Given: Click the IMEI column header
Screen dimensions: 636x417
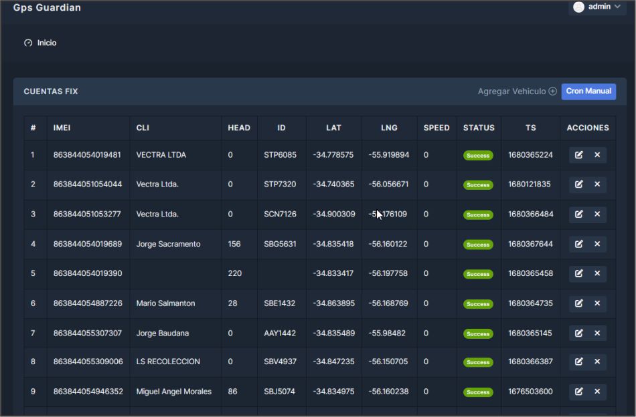Looking at the screenshot, I should click(62, 128).
